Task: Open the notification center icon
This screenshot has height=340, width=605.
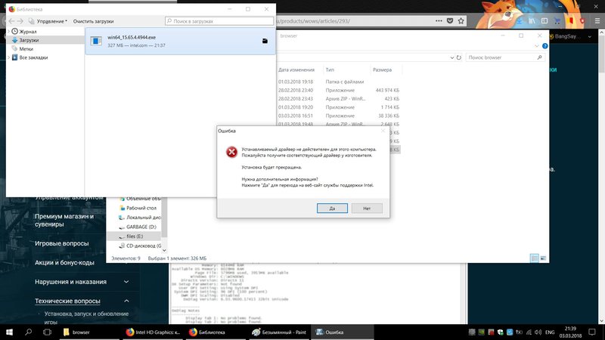Action: [x=592, y=332]
